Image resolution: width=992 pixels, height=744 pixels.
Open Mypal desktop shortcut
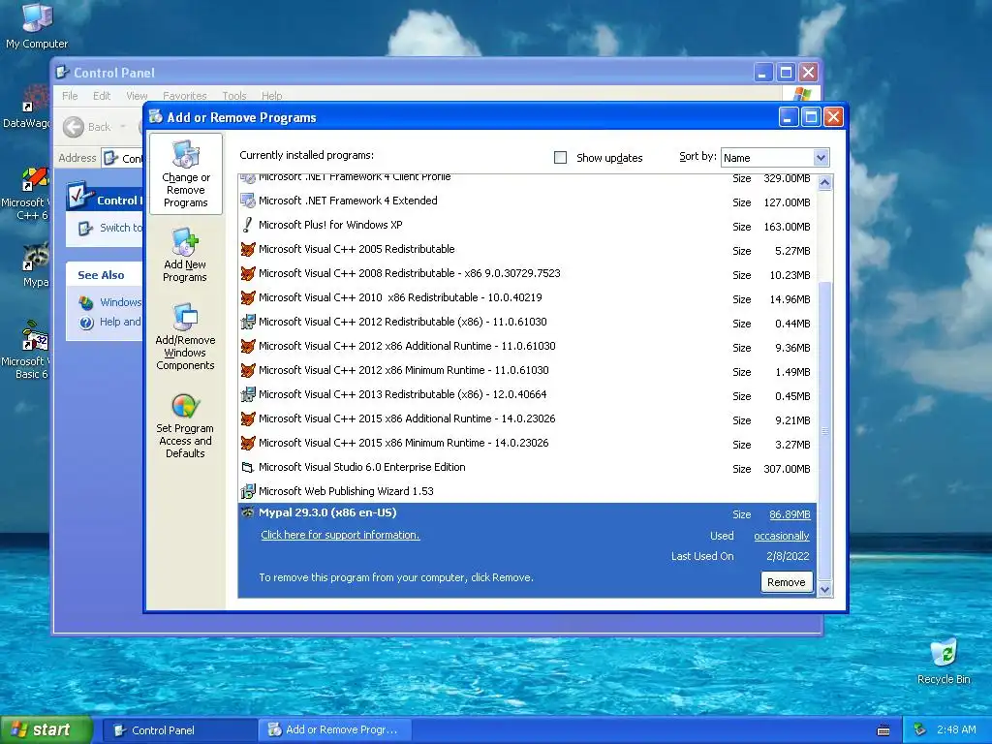35,265
